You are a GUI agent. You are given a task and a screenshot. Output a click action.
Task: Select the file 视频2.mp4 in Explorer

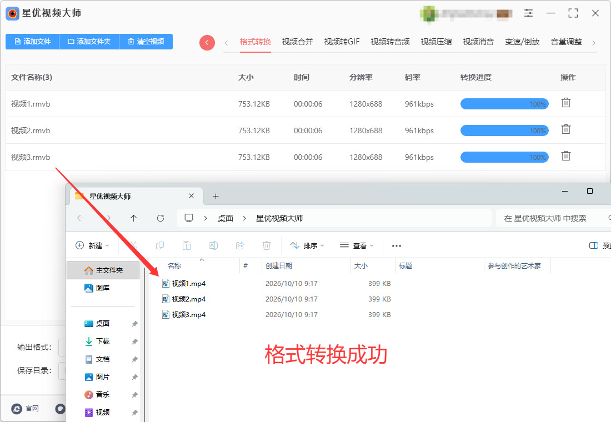[189, 299]
